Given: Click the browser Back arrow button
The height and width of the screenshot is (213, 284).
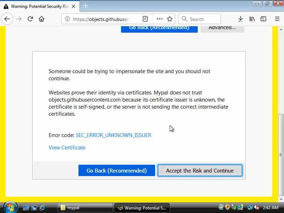Looking at the screenshot, I should pos(7,19).
